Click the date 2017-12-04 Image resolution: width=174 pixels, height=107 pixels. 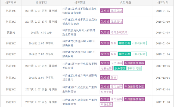163,89
